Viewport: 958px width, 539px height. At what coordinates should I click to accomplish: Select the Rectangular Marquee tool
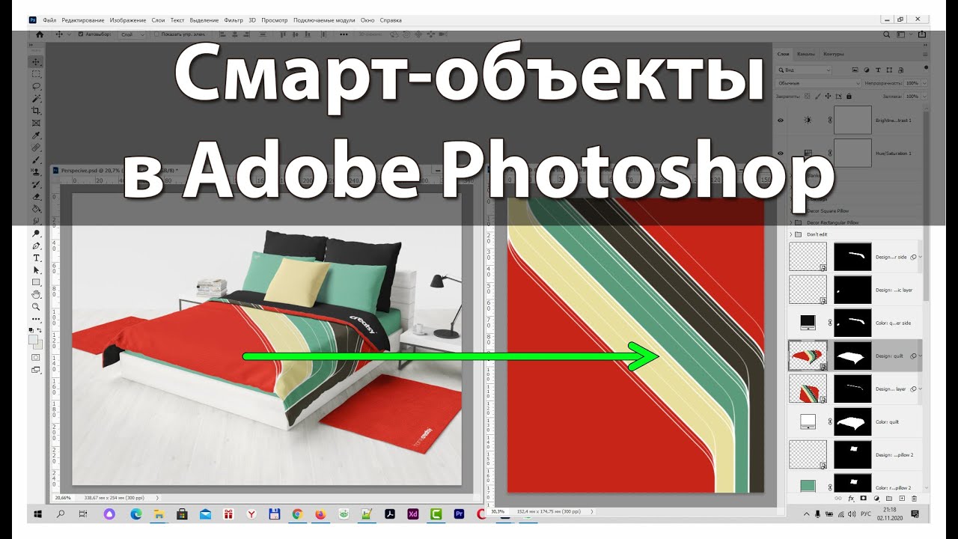(36, 74)
